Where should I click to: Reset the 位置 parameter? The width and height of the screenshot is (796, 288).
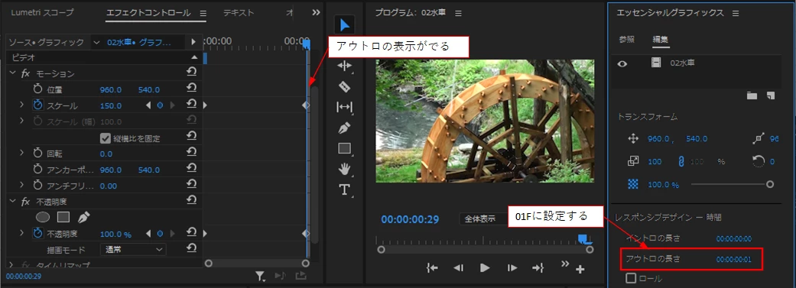(x=191, y=88)
